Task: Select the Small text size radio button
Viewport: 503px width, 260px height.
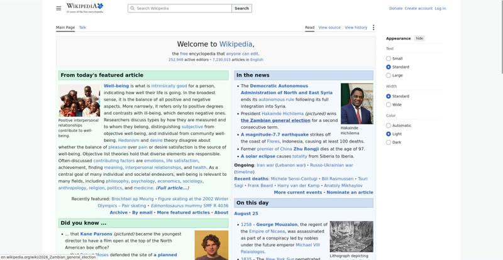Action: (x=389, y=58)
